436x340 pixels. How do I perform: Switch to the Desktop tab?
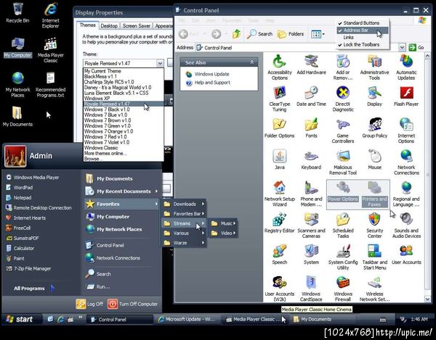click(109, 26)
